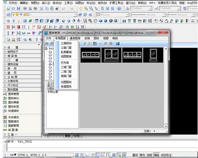The width and height of the screenshot is (198, 158).
Task: Click the save icon in main toolbar
Action: (x=19, y=9)
